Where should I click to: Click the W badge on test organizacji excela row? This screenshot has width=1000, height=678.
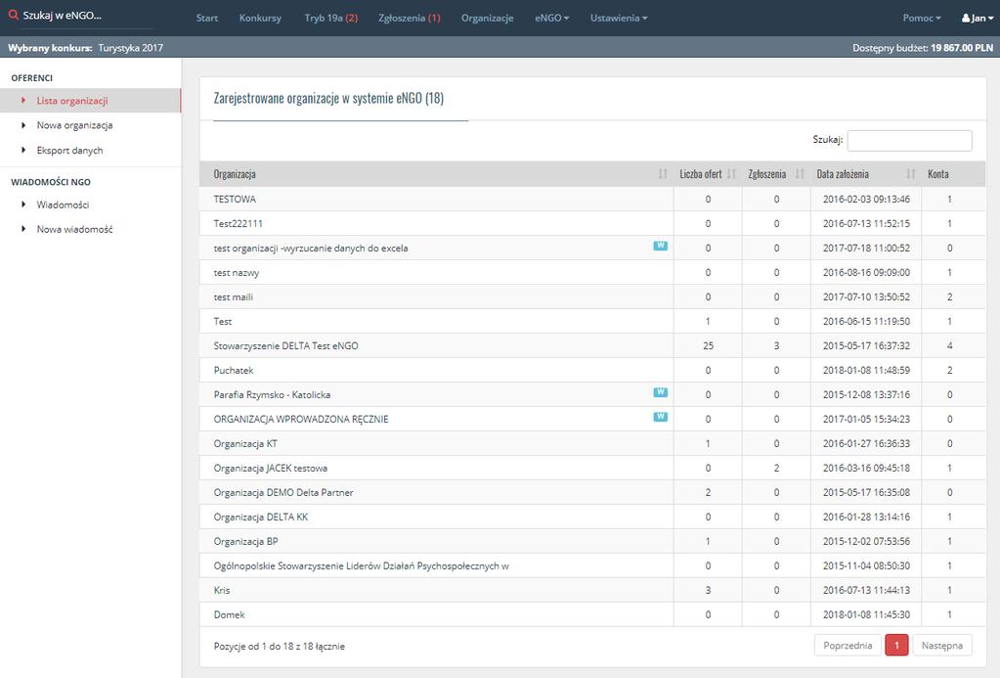[660, 246]
